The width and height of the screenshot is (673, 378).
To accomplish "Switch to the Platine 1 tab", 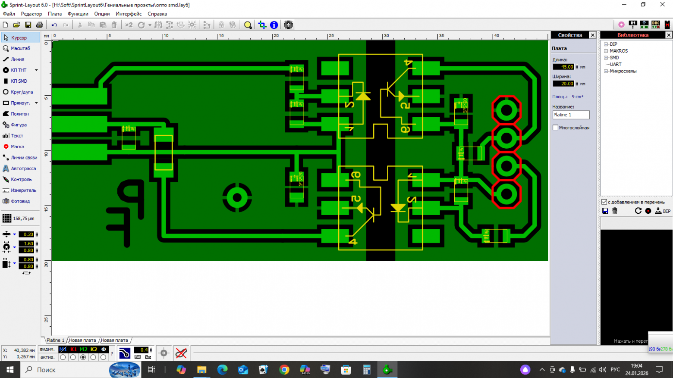I will (x=55, y=340).
